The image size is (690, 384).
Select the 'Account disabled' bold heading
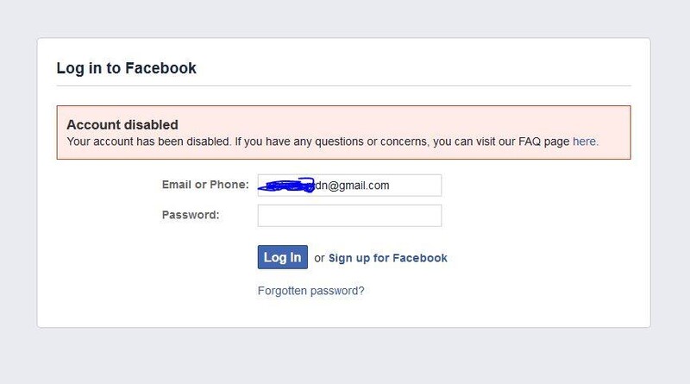pos(122,124)
